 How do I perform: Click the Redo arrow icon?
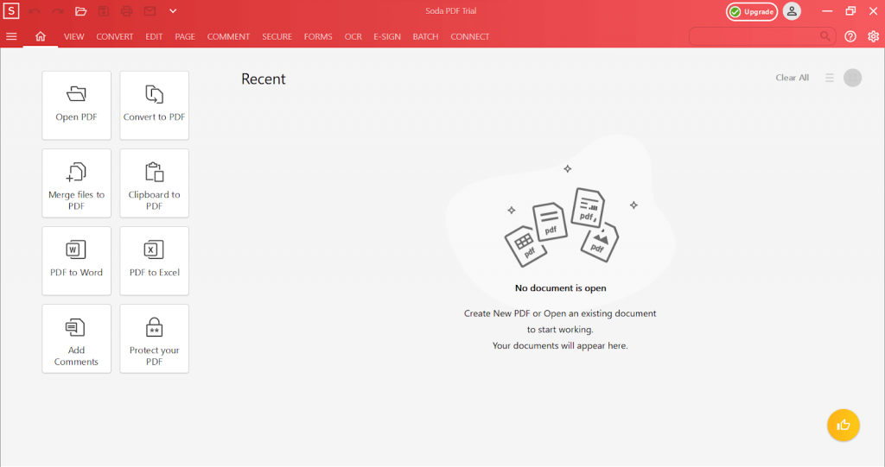58,11
